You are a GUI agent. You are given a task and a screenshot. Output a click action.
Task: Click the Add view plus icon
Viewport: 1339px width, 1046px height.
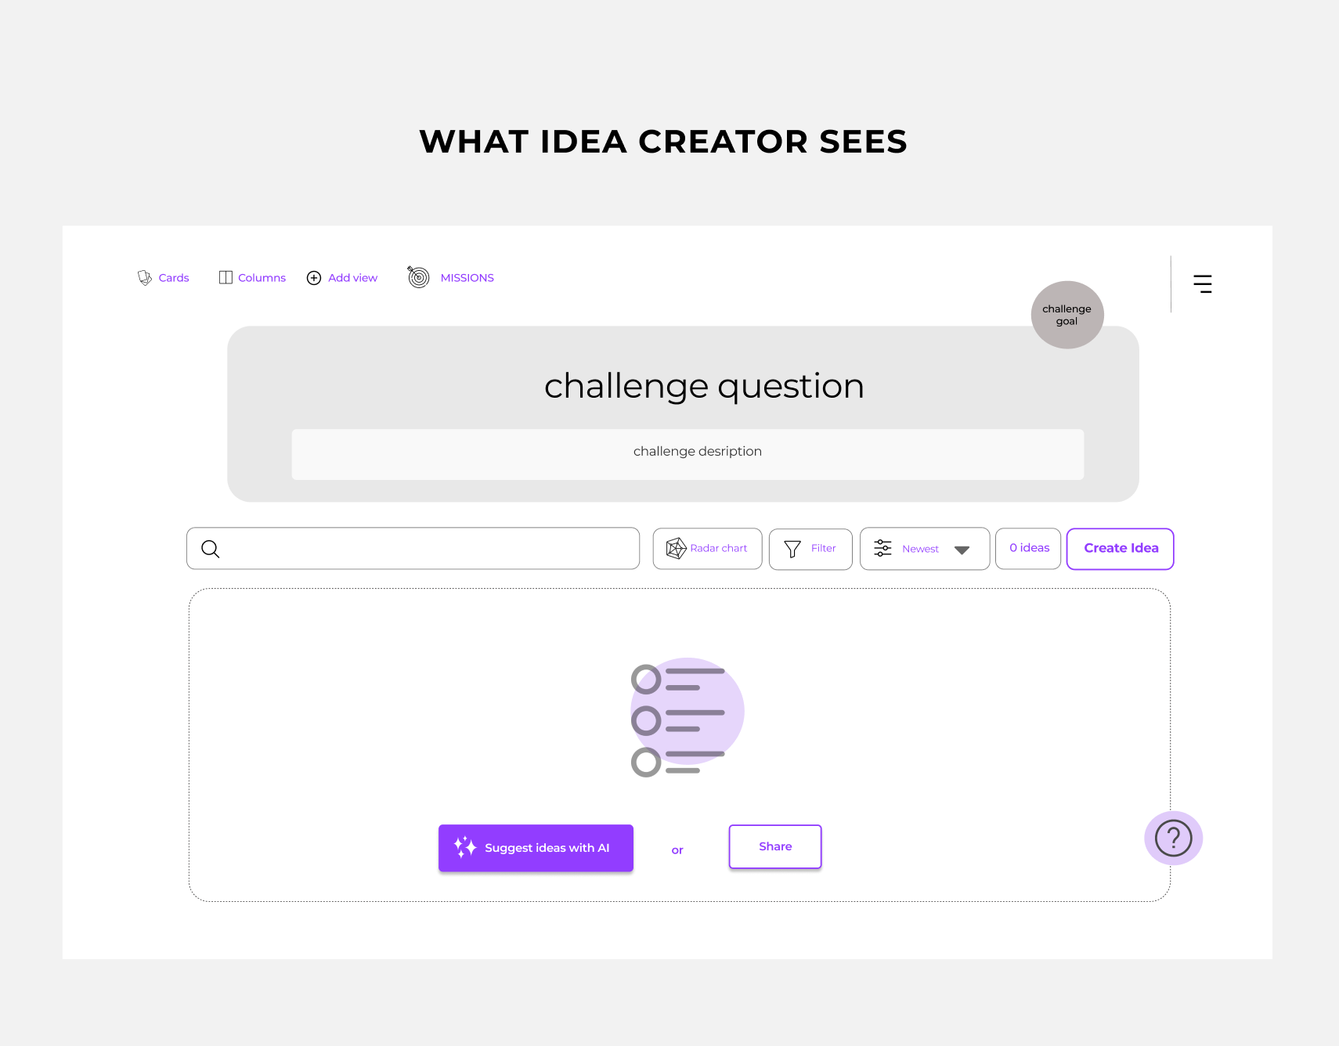pos(314,278)
